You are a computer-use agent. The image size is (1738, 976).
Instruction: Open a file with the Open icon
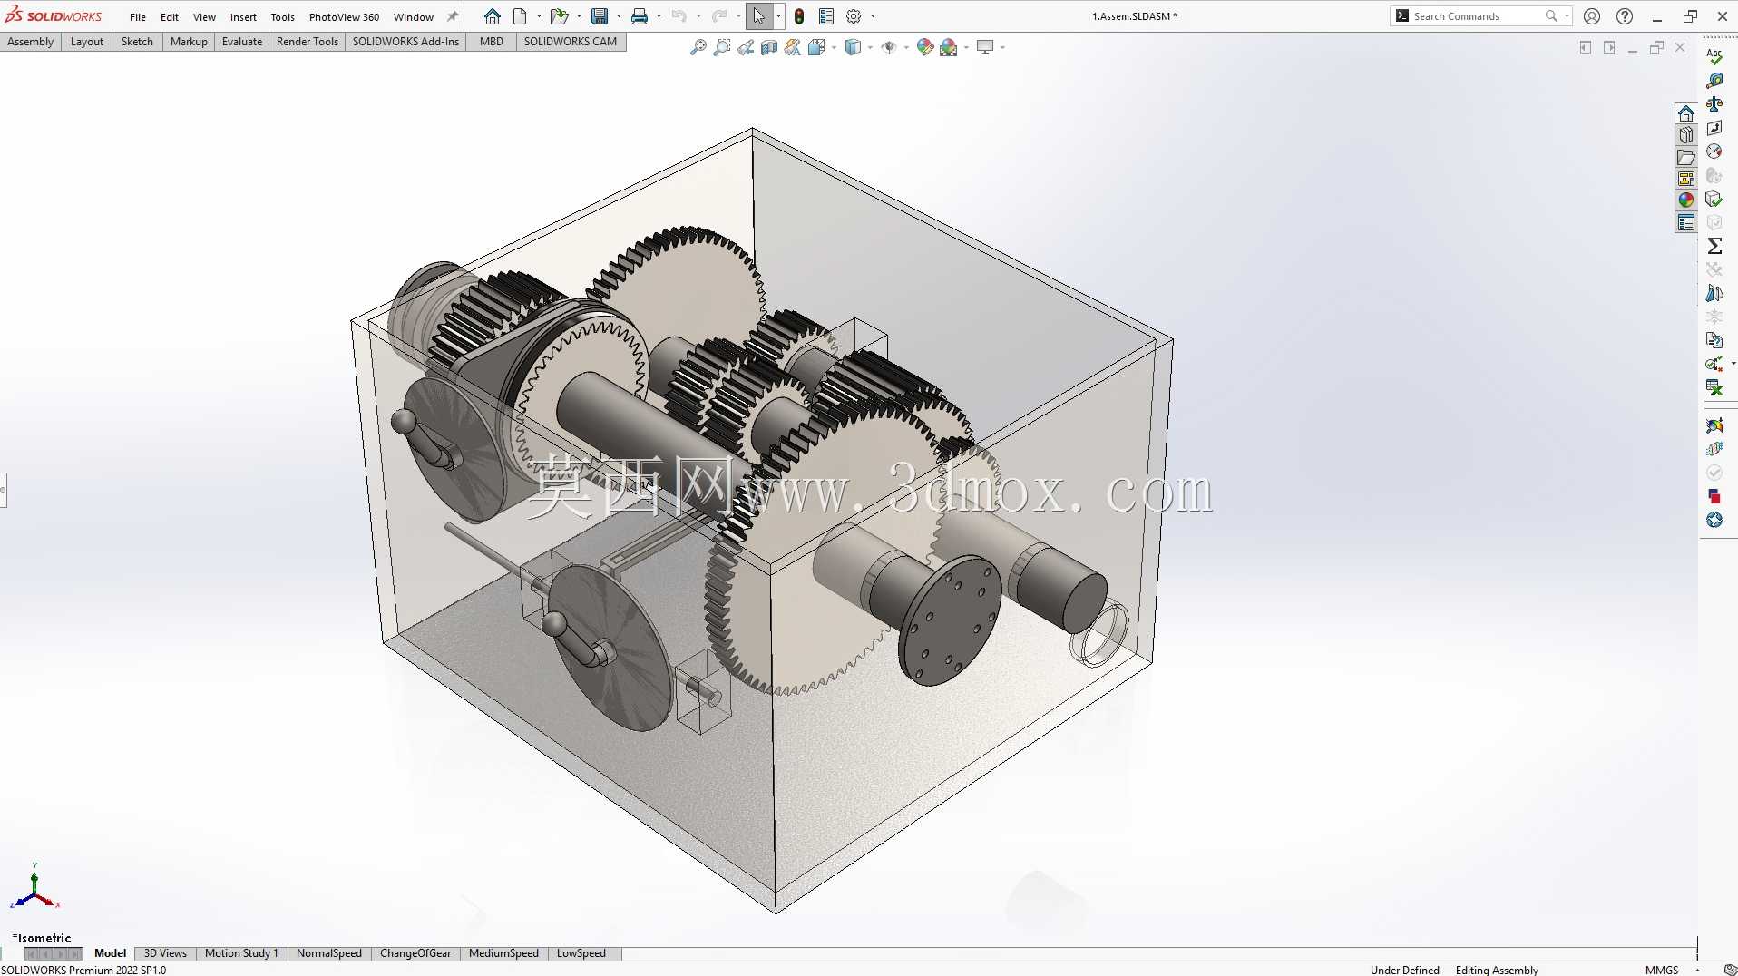(559, 16)
